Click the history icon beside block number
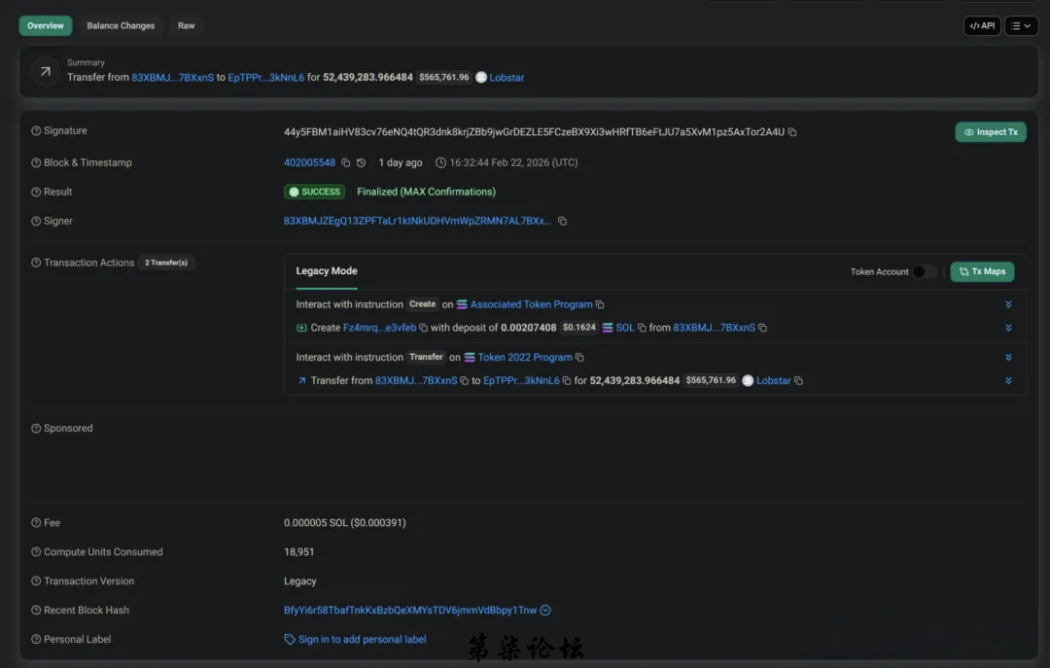1050x668 pixels. 362,163
